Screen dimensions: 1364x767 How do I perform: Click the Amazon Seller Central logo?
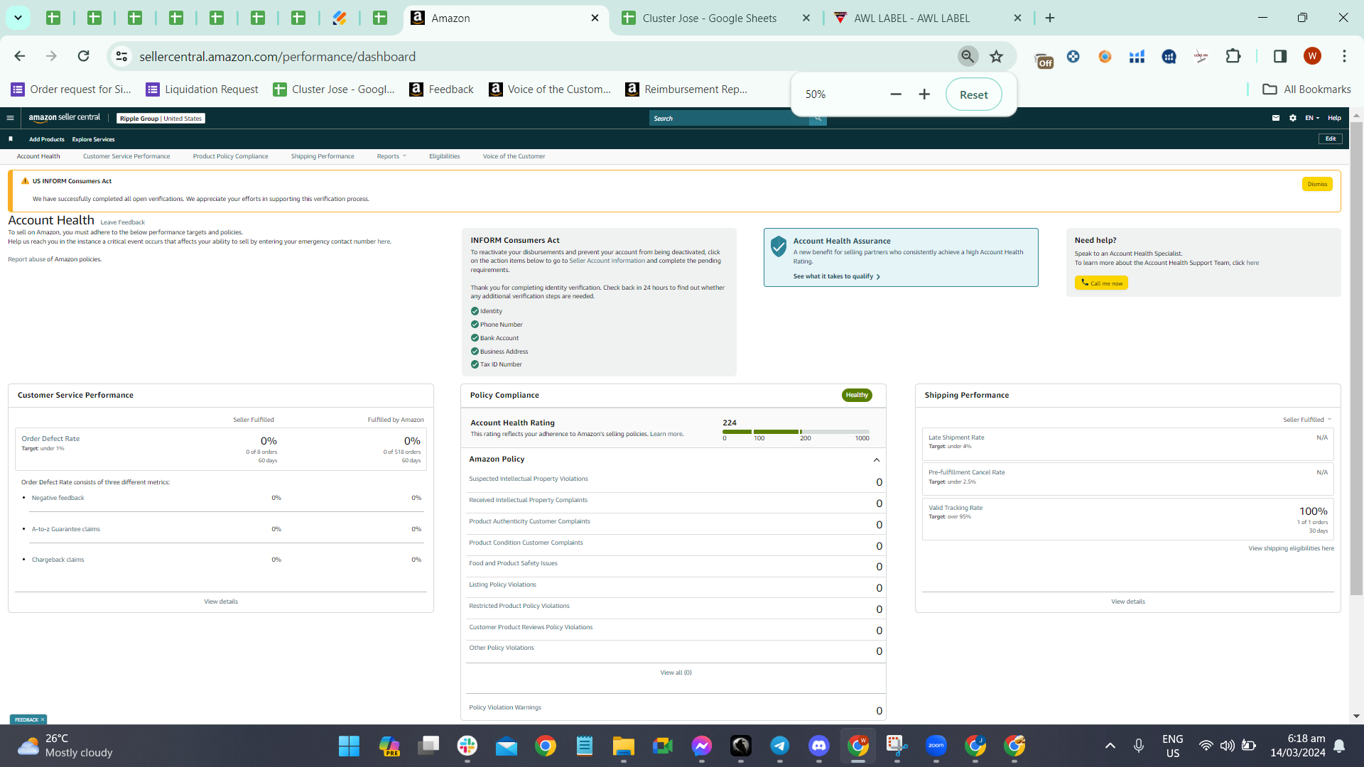pyautogui.click(x=64, y=118)
